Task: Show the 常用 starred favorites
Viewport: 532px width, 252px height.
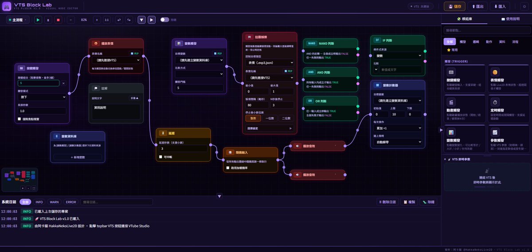Action: pos(452,50)
